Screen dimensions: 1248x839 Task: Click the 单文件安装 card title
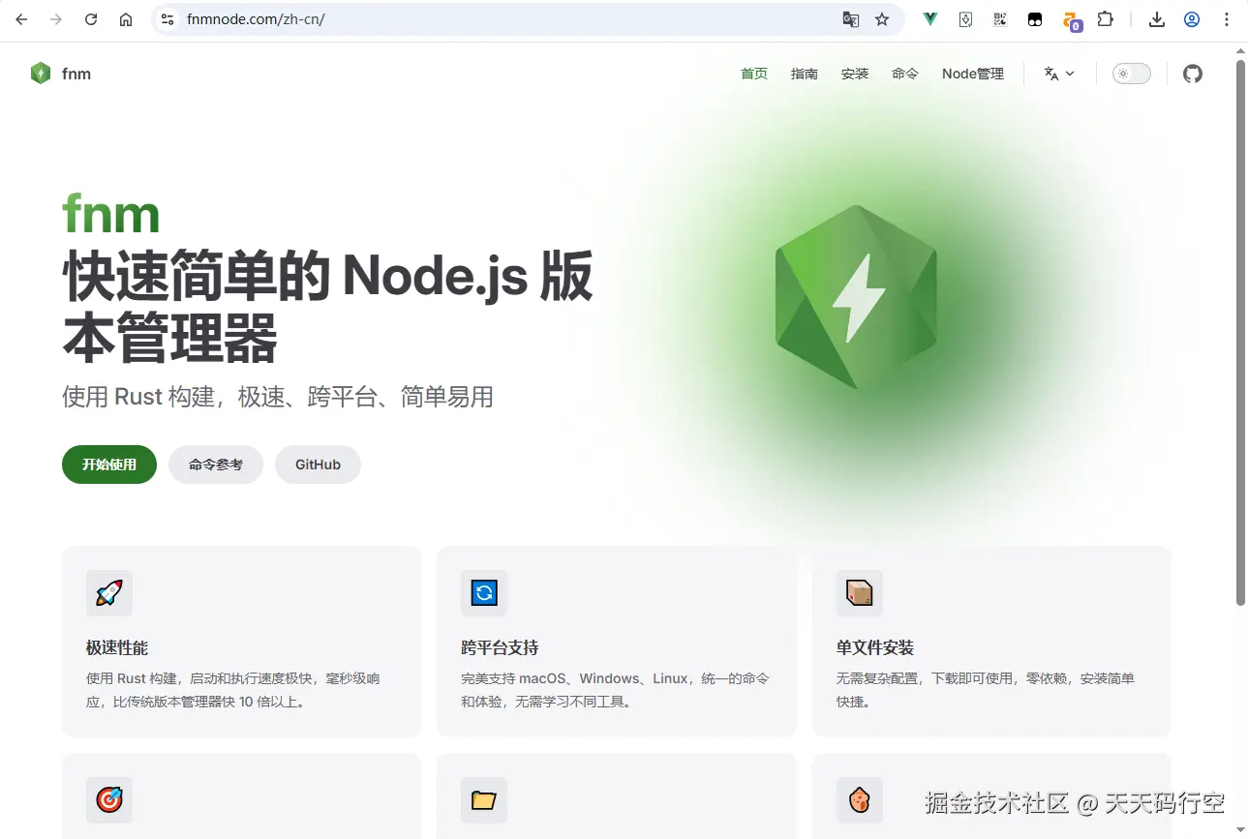coord(875,647)
